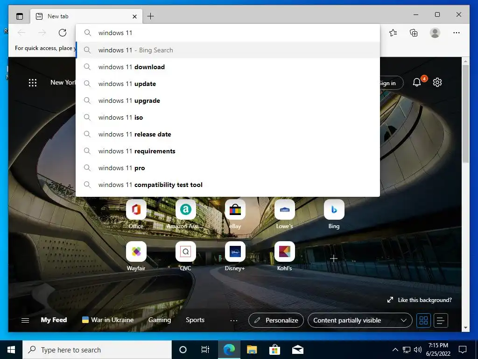478x359 pixels.
Task: Select the Gaming feed tab
Action: tap(160, 320)
